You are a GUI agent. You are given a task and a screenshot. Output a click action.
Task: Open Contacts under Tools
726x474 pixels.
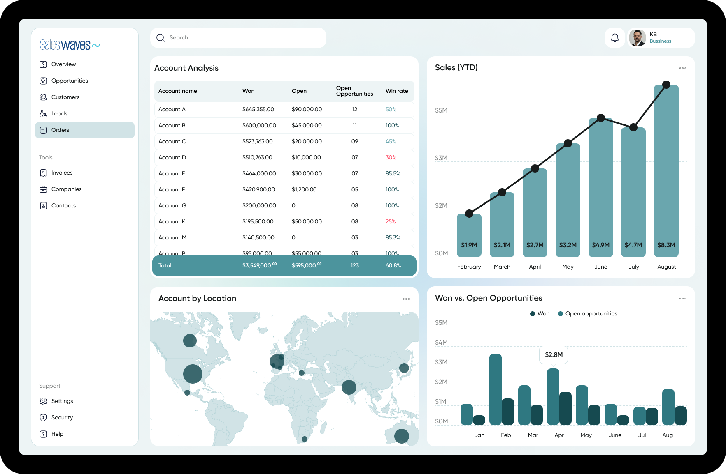coord(85,206)
